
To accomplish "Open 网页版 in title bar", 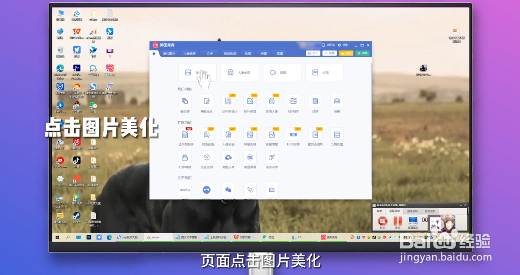I will (328, 45).
